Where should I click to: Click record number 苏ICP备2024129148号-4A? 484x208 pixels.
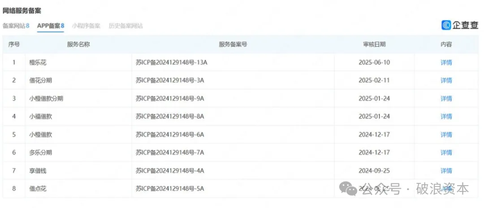click(170, 171)
